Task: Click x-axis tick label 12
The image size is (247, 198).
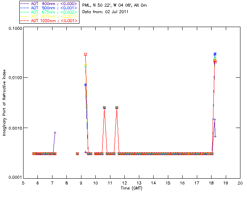Action: [124, 183]
